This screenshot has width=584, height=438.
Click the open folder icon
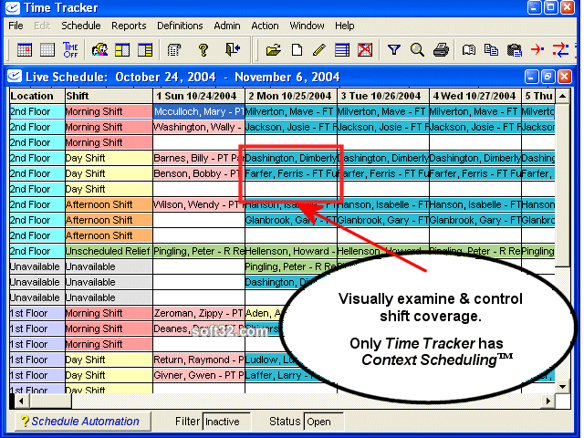point(274,49)
